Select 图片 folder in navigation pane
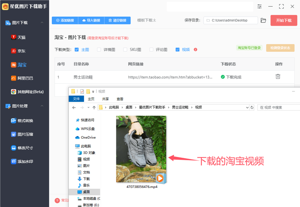 84,166
